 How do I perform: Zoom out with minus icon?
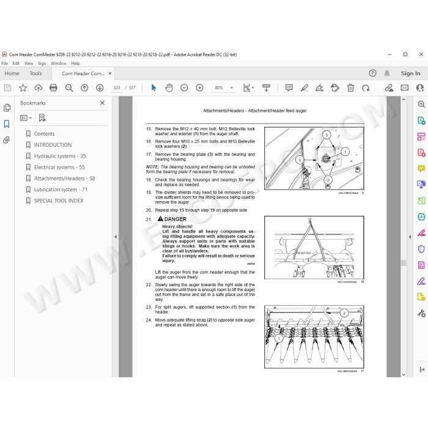(x=184, y=88)
